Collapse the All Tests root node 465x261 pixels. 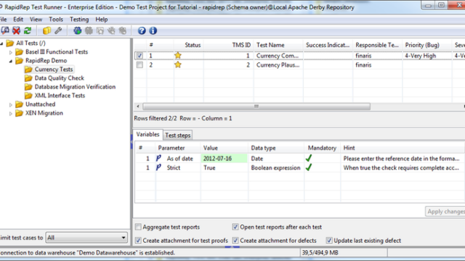click(1, 43)
